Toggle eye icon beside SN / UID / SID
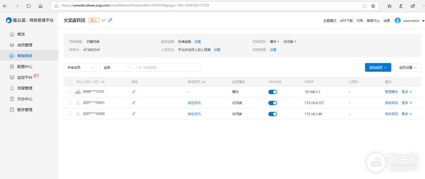The width and height of the screenshot is (425, 179). click(x=103, y=82)
